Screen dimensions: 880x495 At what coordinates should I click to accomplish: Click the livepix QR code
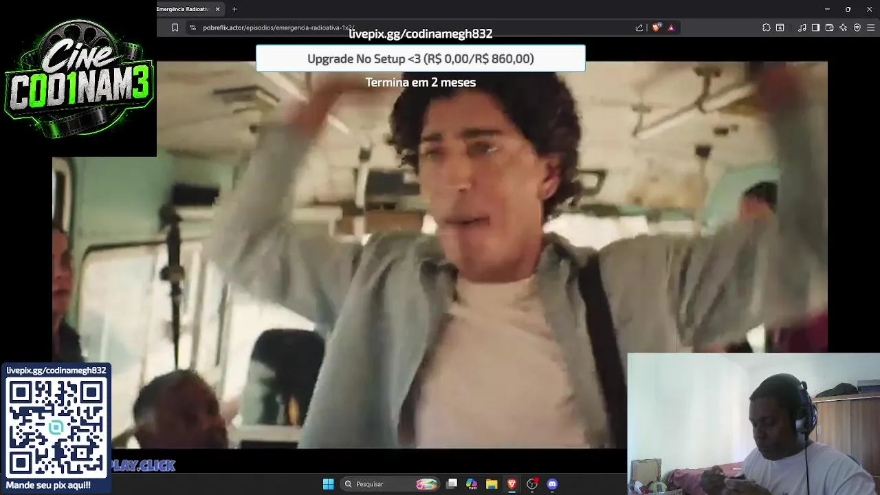pyautogui.click(x=56, y=428)
